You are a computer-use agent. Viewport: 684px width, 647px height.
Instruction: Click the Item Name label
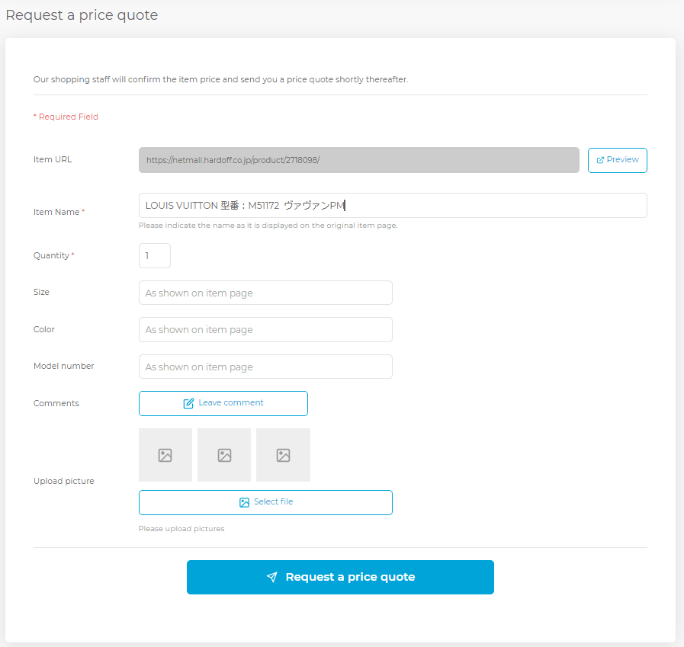point(56,212)
